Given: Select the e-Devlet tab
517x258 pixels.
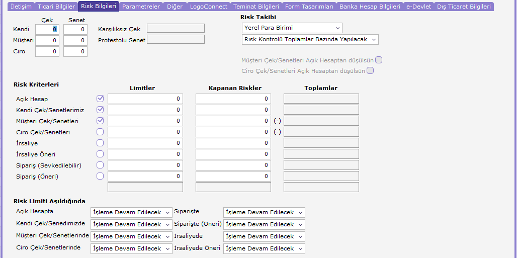Looking at the screenshot, I should 418,6.
